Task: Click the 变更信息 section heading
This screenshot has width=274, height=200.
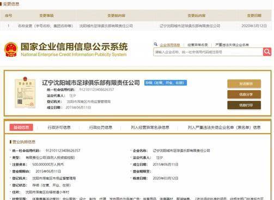Action: point(11,4)
